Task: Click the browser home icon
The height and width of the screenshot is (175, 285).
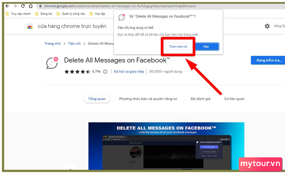Action: (31, 6)
